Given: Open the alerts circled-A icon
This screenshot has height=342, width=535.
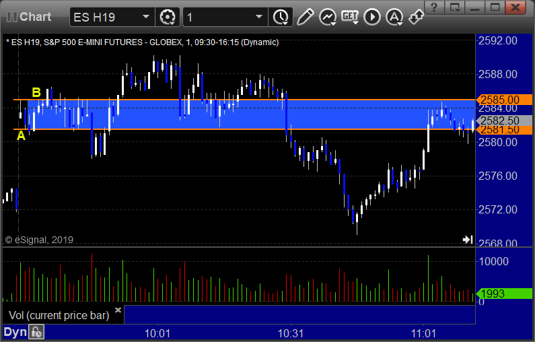Looking at the screenshot, I should coord(394,17).
